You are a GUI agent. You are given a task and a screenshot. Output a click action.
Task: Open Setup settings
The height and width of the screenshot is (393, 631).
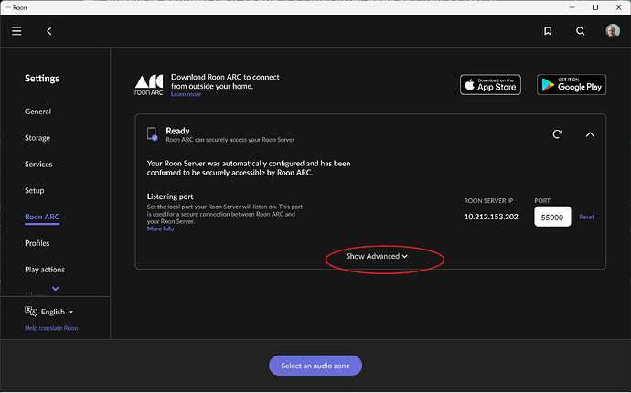34,191
